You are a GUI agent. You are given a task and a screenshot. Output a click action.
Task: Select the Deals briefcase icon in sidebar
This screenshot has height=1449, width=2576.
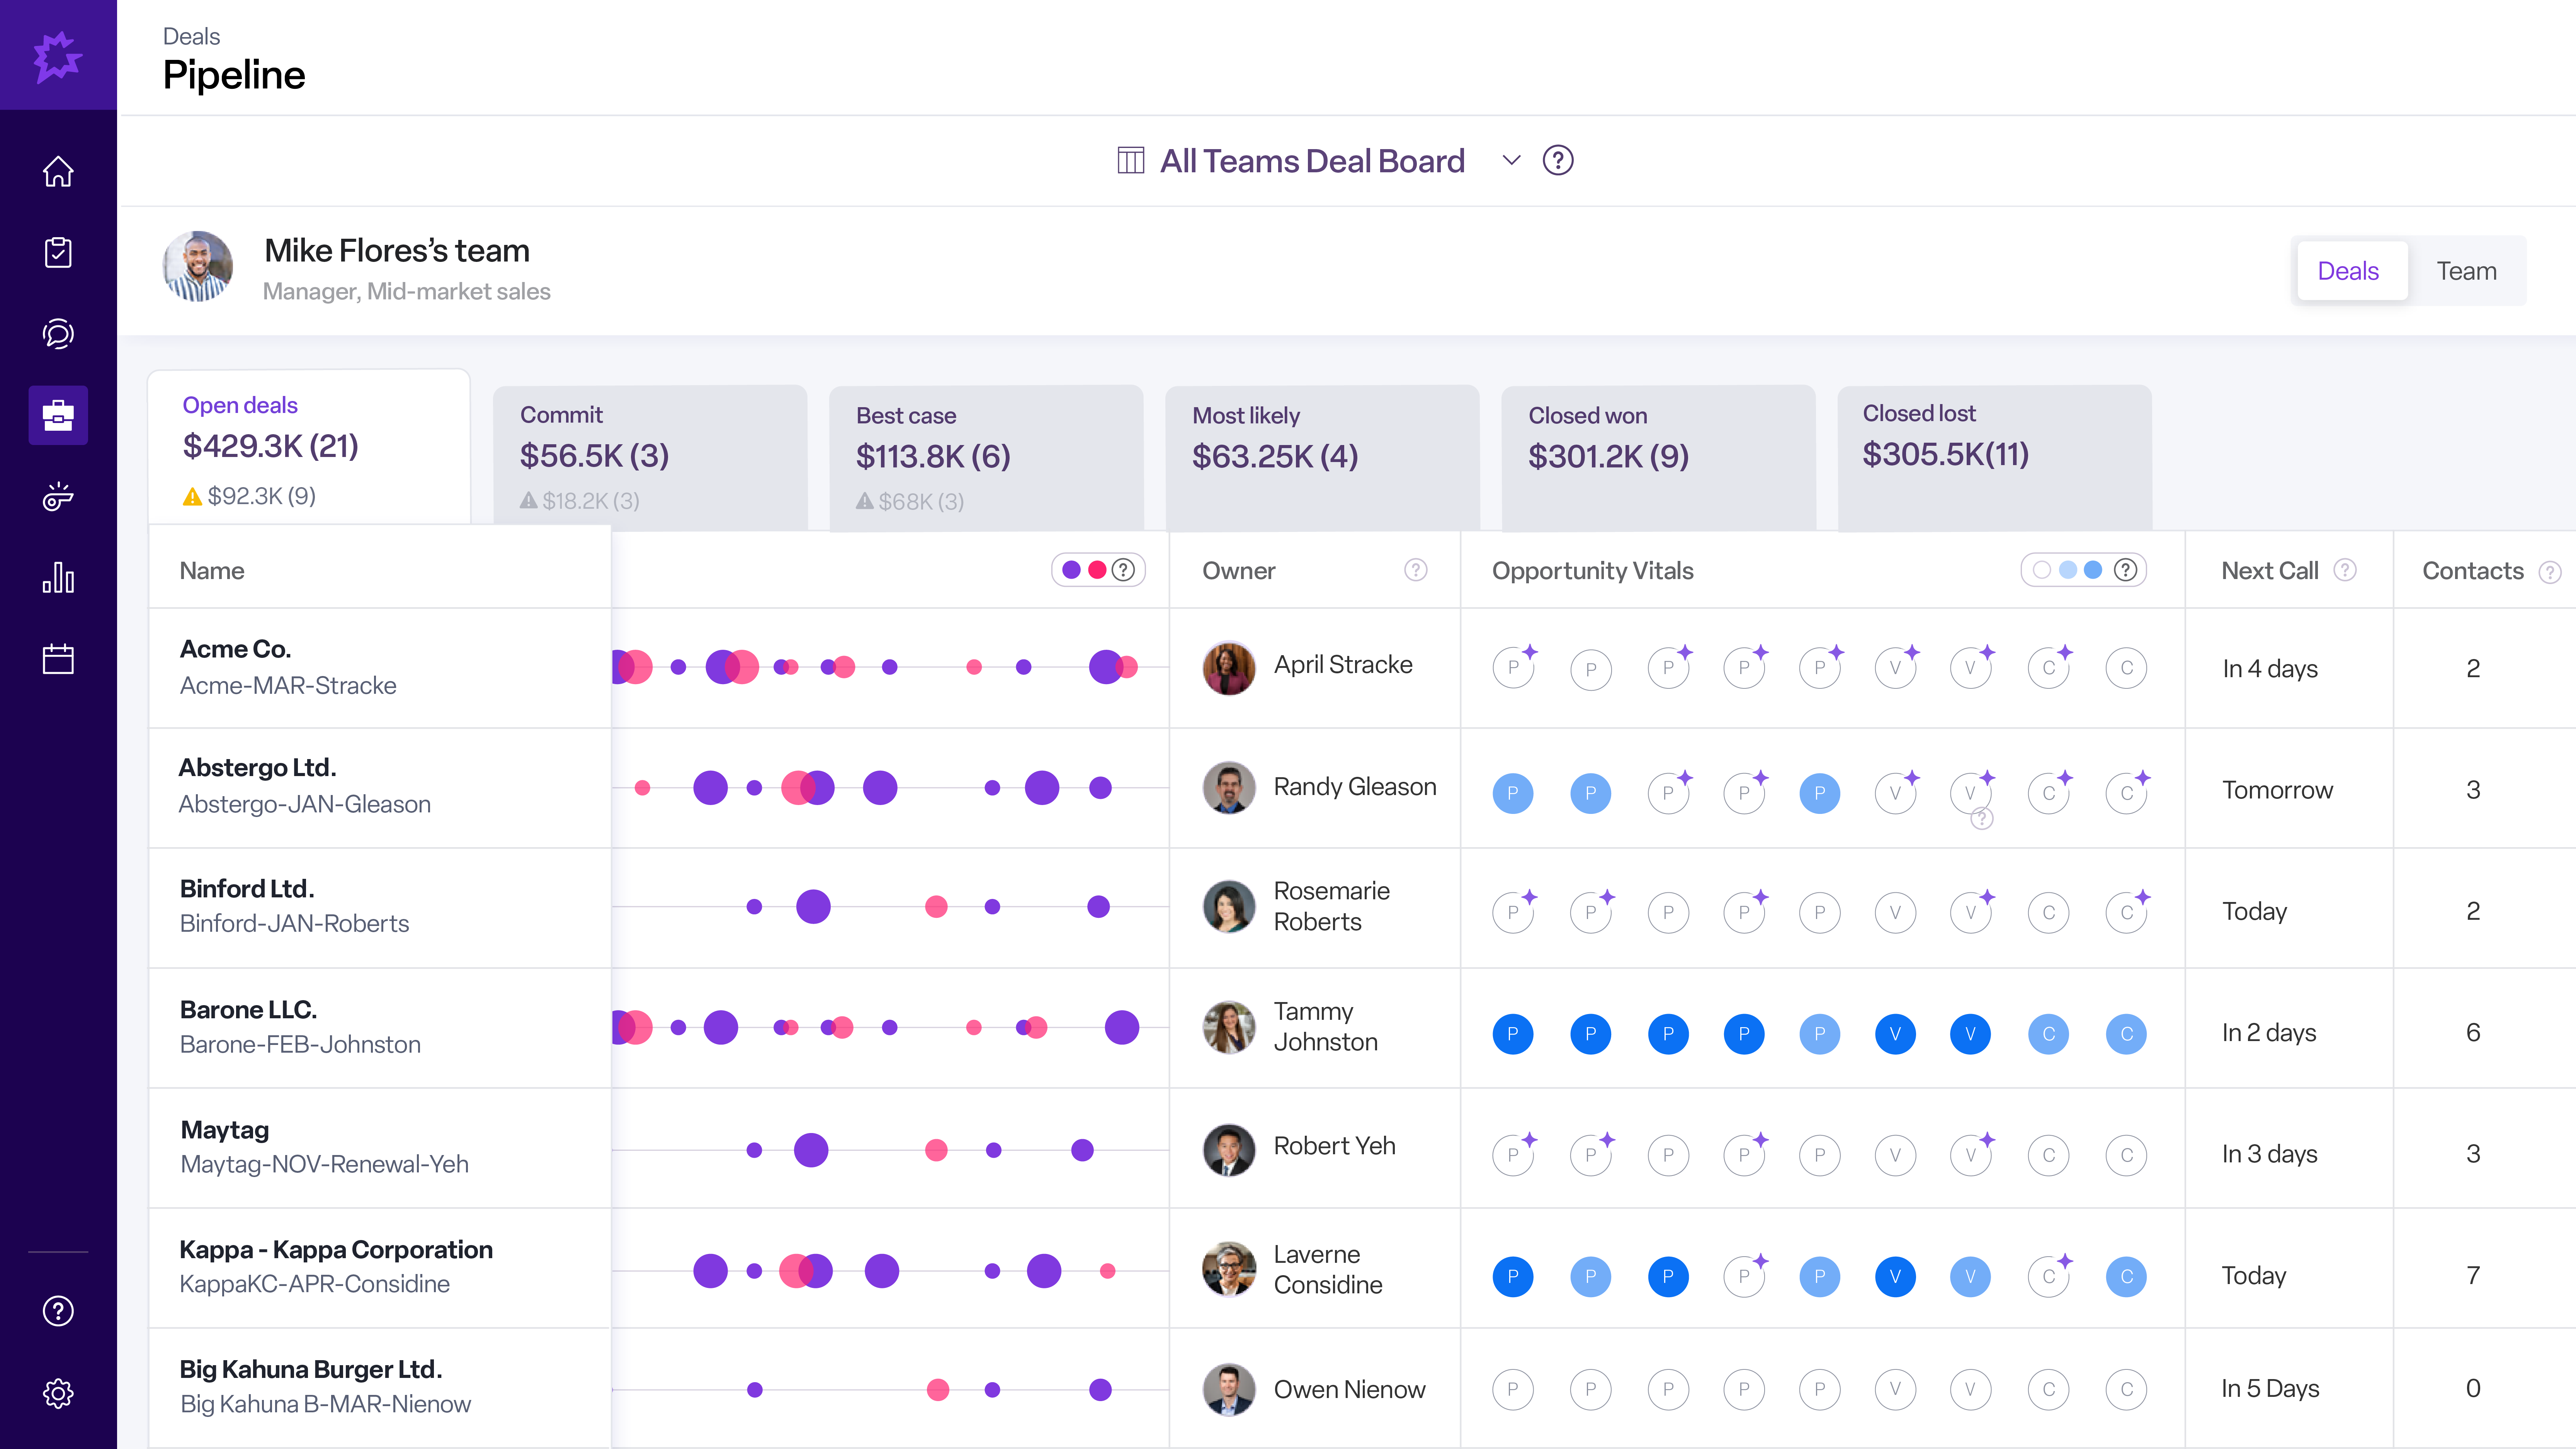coord(58,415)
